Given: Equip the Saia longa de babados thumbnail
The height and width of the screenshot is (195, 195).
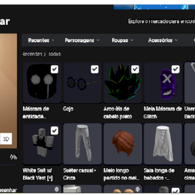Looking at the screenshot, I should [163, 144].
